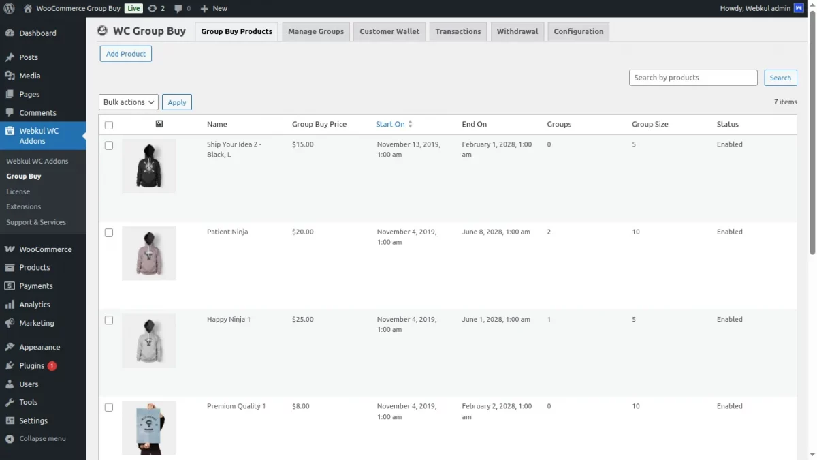Switch to the Manage Groups tab
This screenshot has height=460, width=817.
click(316, 31)
